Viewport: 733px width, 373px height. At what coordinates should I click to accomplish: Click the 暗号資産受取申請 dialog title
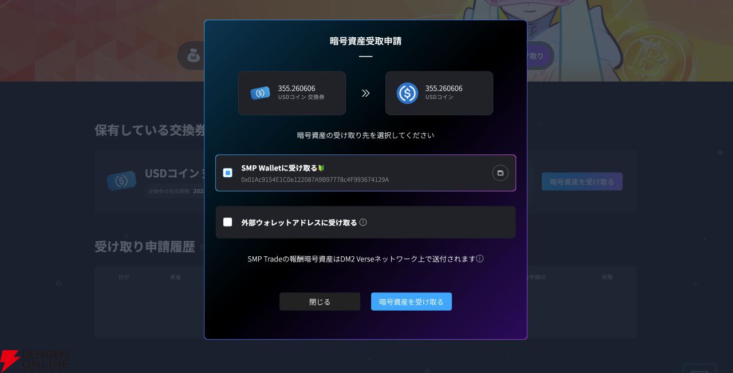pyautogui.click(x=365, y=41)
